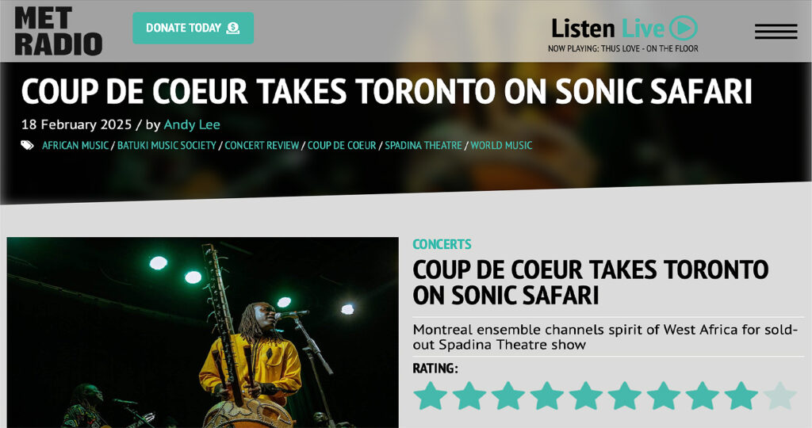
Task: Click the first rating star
Action: pos(431,396)
